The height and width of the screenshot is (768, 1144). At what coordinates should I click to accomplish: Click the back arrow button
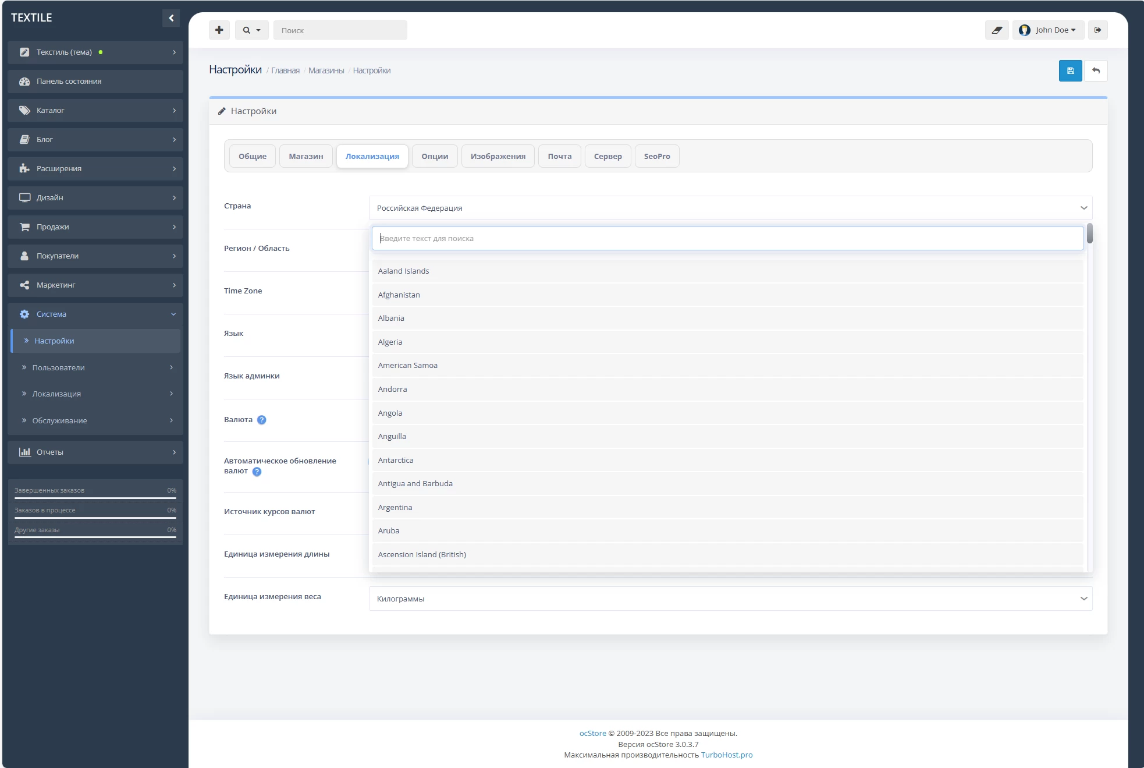point(1096,70)
